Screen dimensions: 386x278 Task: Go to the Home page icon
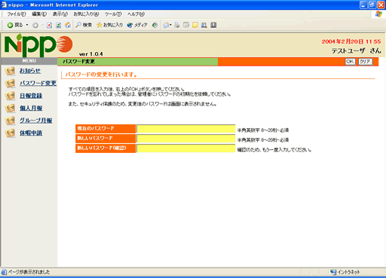click(x=68, y=25)
